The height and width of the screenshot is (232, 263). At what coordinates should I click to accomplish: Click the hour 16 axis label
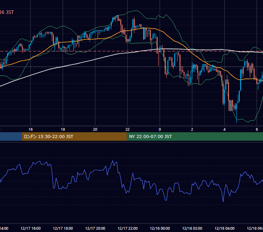click(x=31, y=130)
